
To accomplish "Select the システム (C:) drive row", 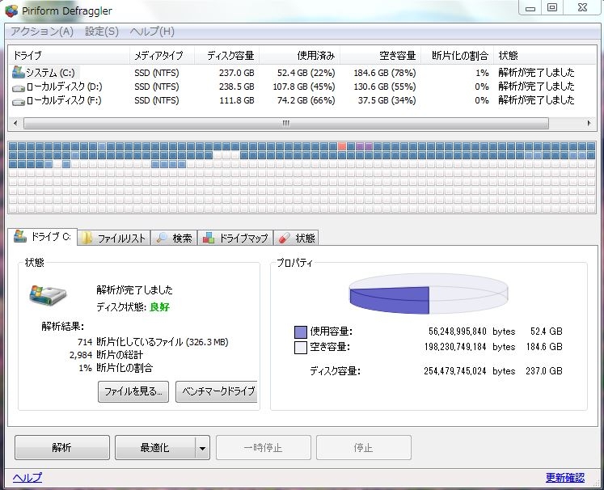I will 302,73.
